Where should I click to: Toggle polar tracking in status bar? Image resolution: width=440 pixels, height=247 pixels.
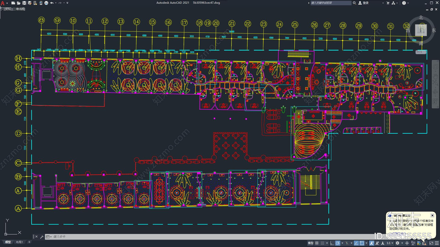[337, 243]
